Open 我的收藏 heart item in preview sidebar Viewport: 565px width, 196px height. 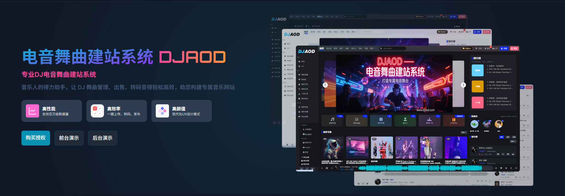click(x=304, y=75)
